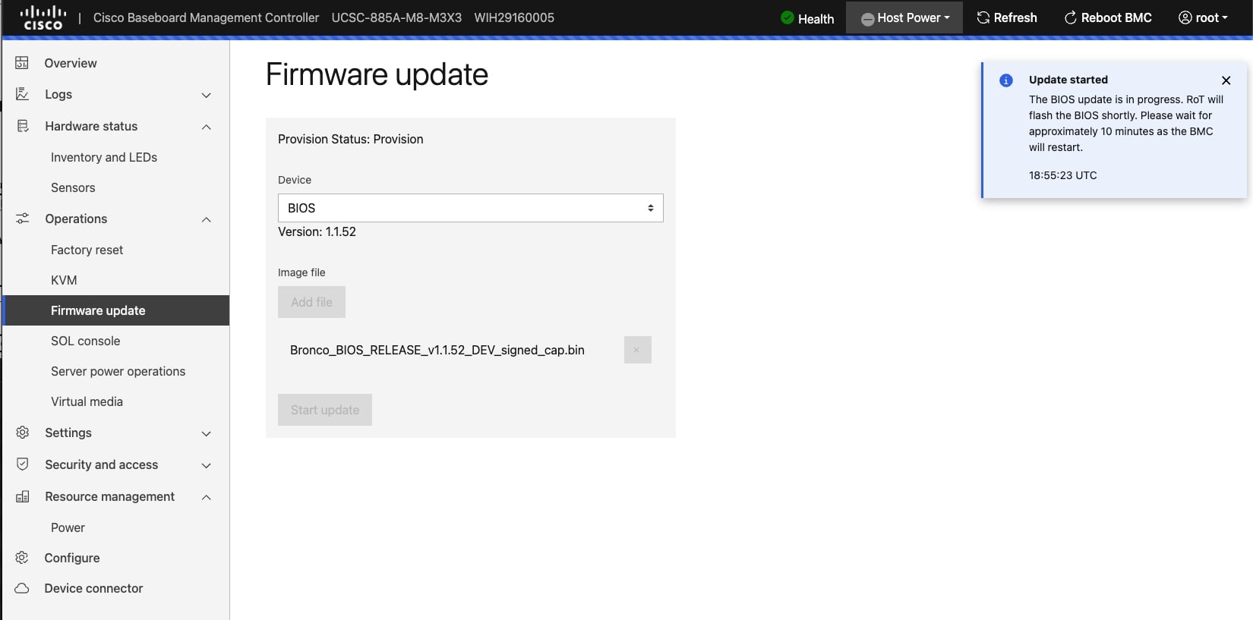Expand the Settings section chevron
Viewport: 1253px width, 620px height.
tap(207, 433)
